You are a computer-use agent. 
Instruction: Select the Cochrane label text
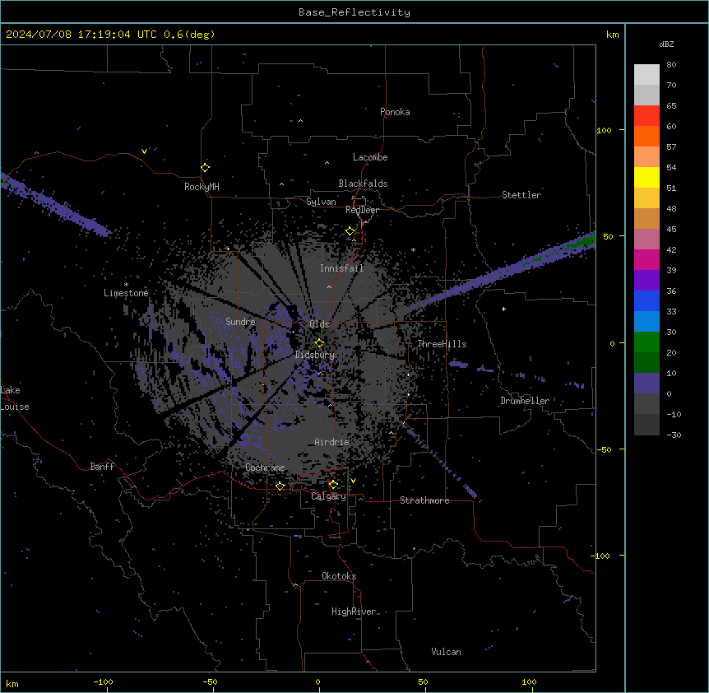coord(265,467)
